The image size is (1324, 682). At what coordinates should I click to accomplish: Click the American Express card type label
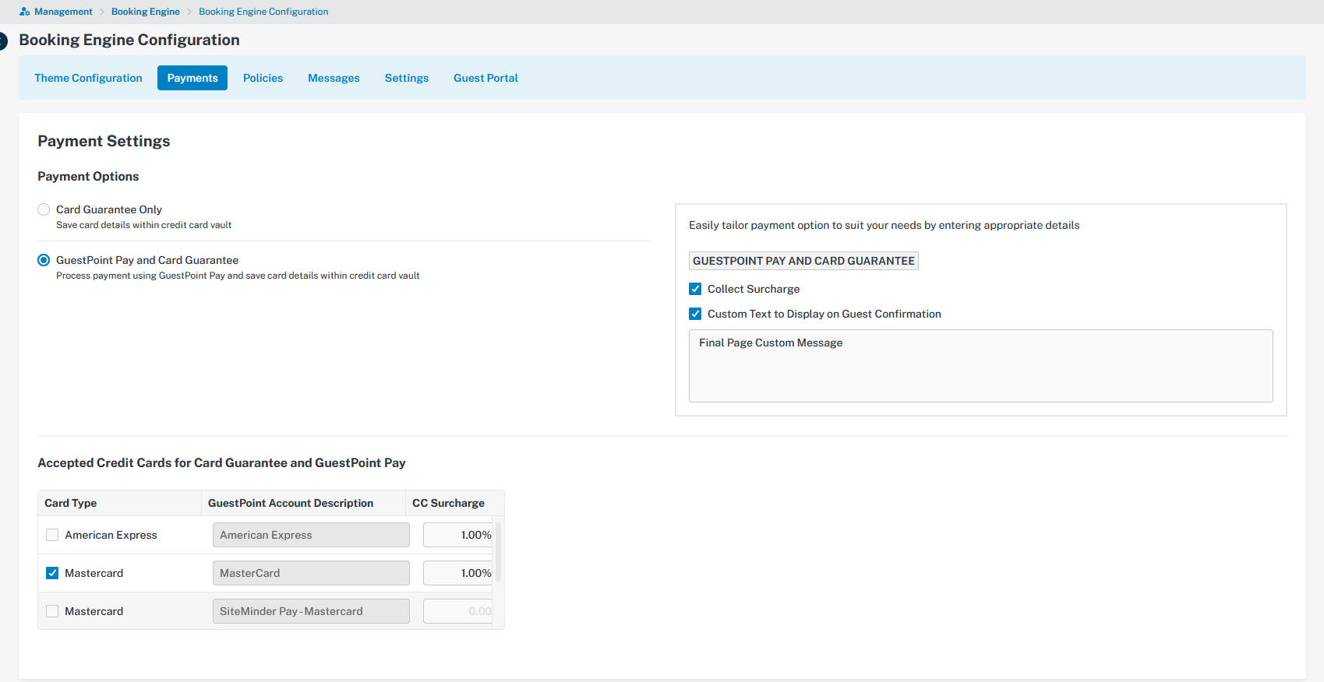[x=111, y=535]
